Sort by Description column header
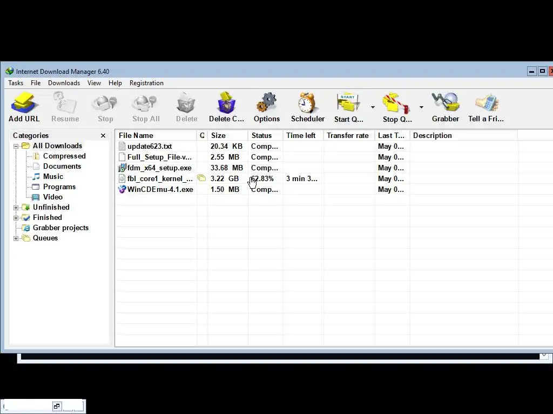The image size is (553, 414). point(464,135)
